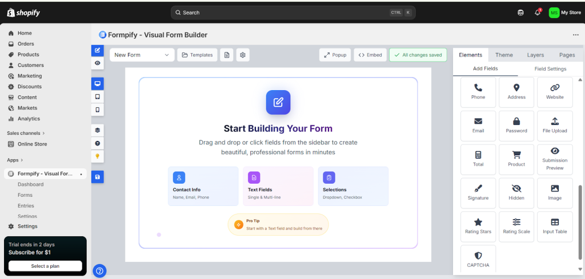
Task: Switch to tablet device view
Action: pos(98,96)
